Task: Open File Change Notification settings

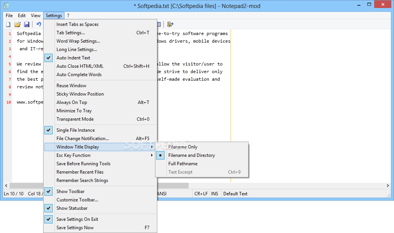Action: click(100, 139)
